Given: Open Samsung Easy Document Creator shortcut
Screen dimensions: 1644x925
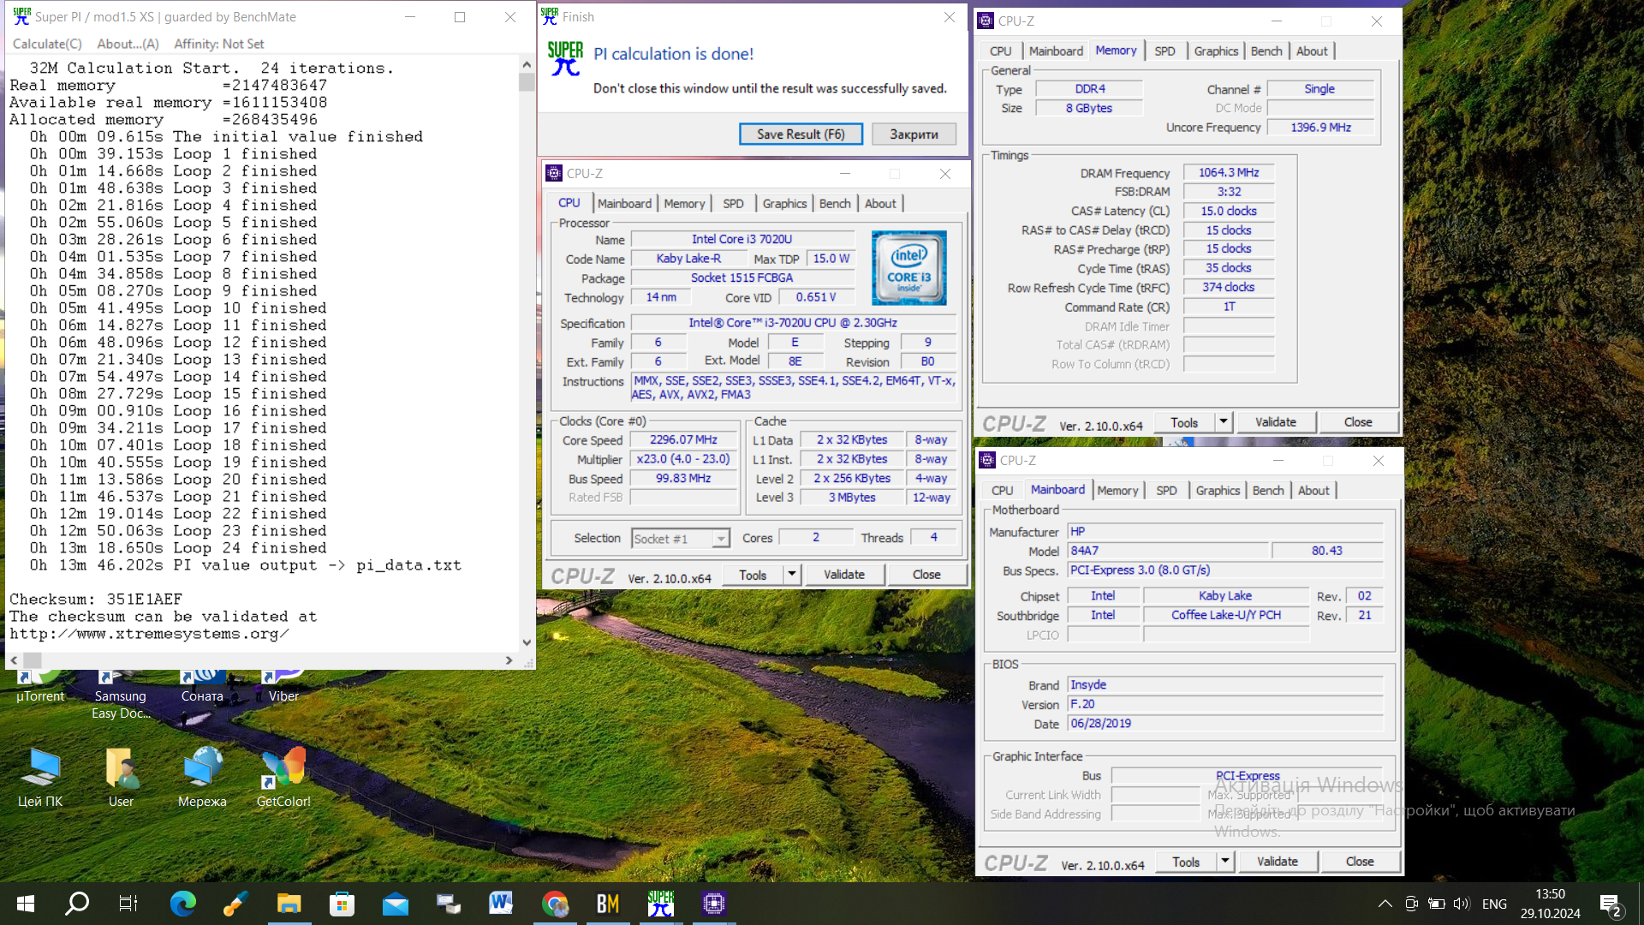Looking at the screenshot, I should [121, 695].
